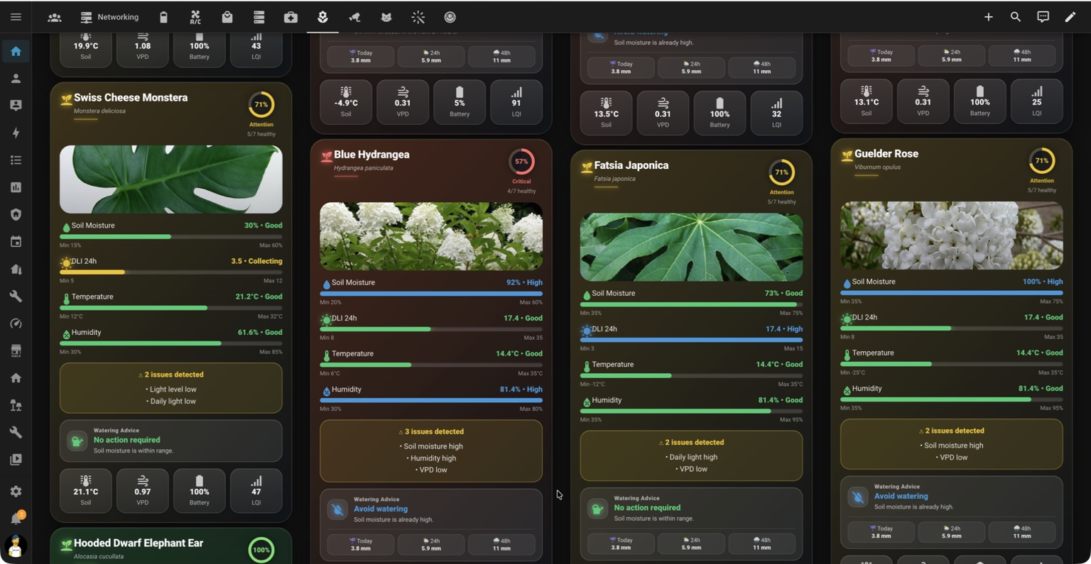Image resolution: width=1091 pixels, height=564 pixels.
Task: Click Blue Hydrangea humidity bar
Action: click(431, 400)
